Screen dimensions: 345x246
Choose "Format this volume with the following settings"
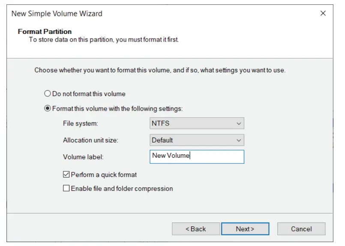(x=48, y=108)
